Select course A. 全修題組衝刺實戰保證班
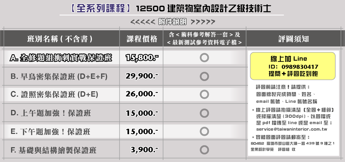This screenshot has height=162, width=345. [x=61, y=58]
